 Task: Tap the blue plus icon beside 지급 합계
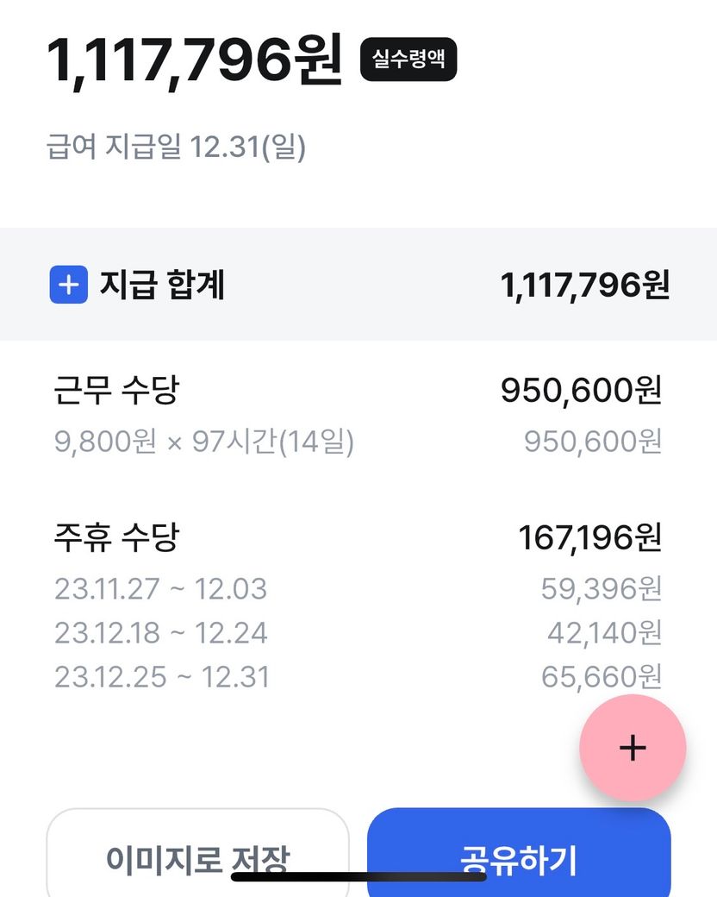pos(68,285)
